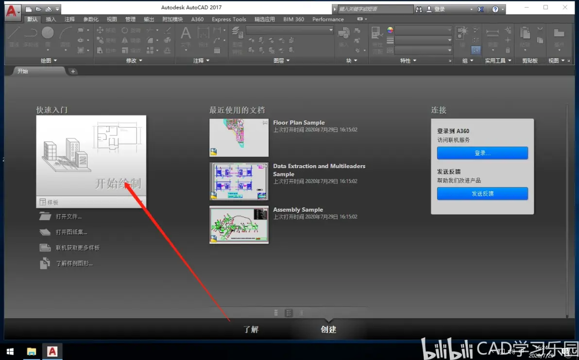579x360 pixels.
Task: Expand the quick access toolbar customize arrow
Action: tap(57, 9)
